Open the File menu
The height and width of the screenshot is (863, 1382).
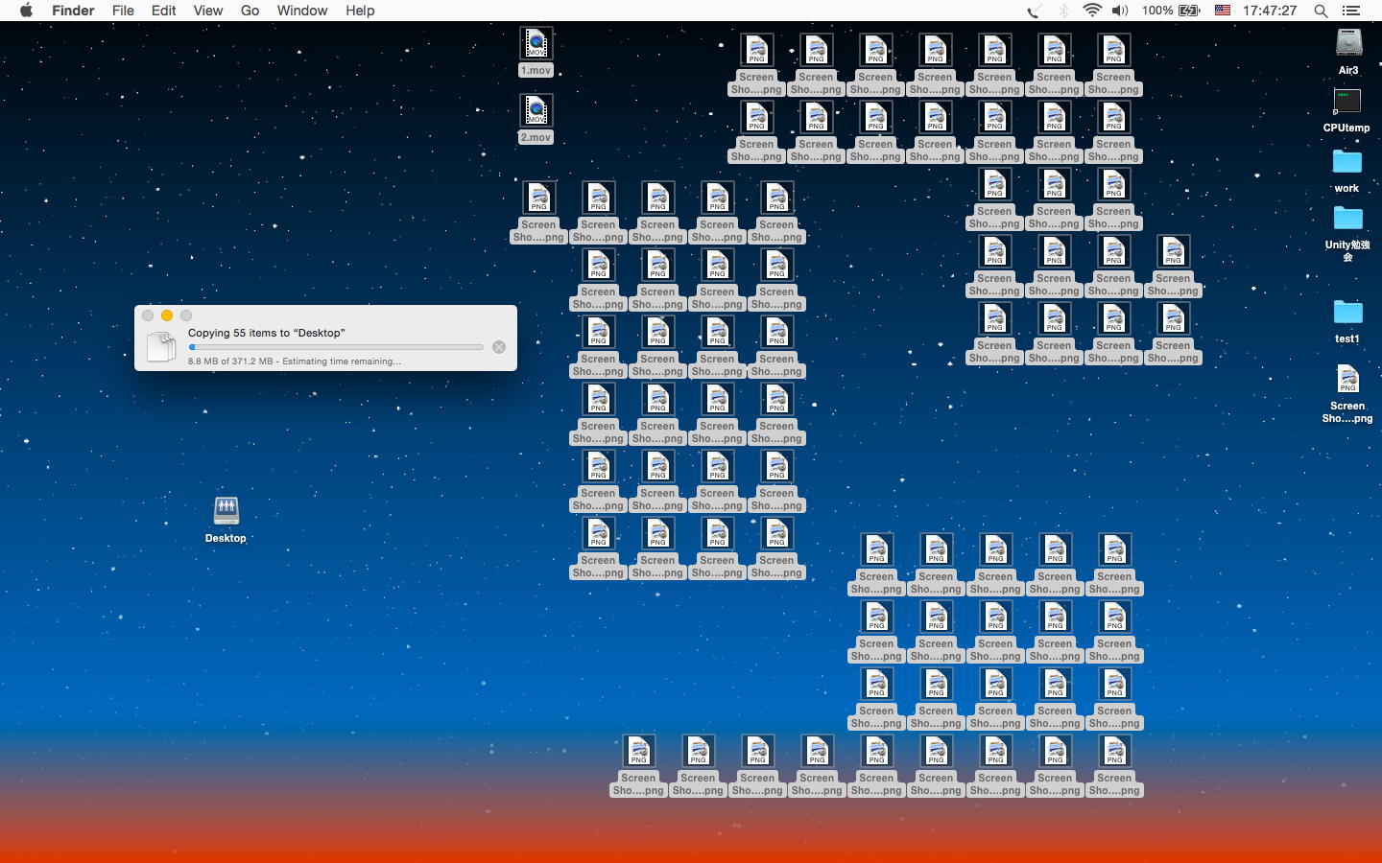(x=123, y=11)
